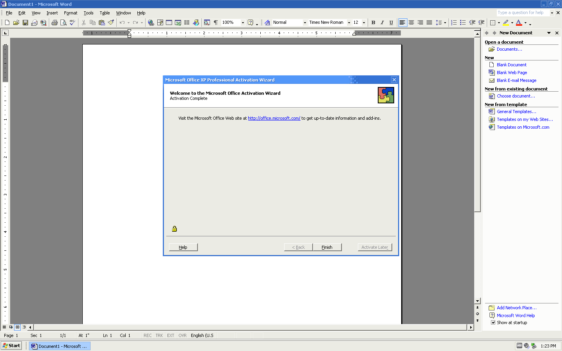Viewport: 562px width, 351px height.
Task: Switch to Outline view in status bar area
Action: (x=24, y=327)
